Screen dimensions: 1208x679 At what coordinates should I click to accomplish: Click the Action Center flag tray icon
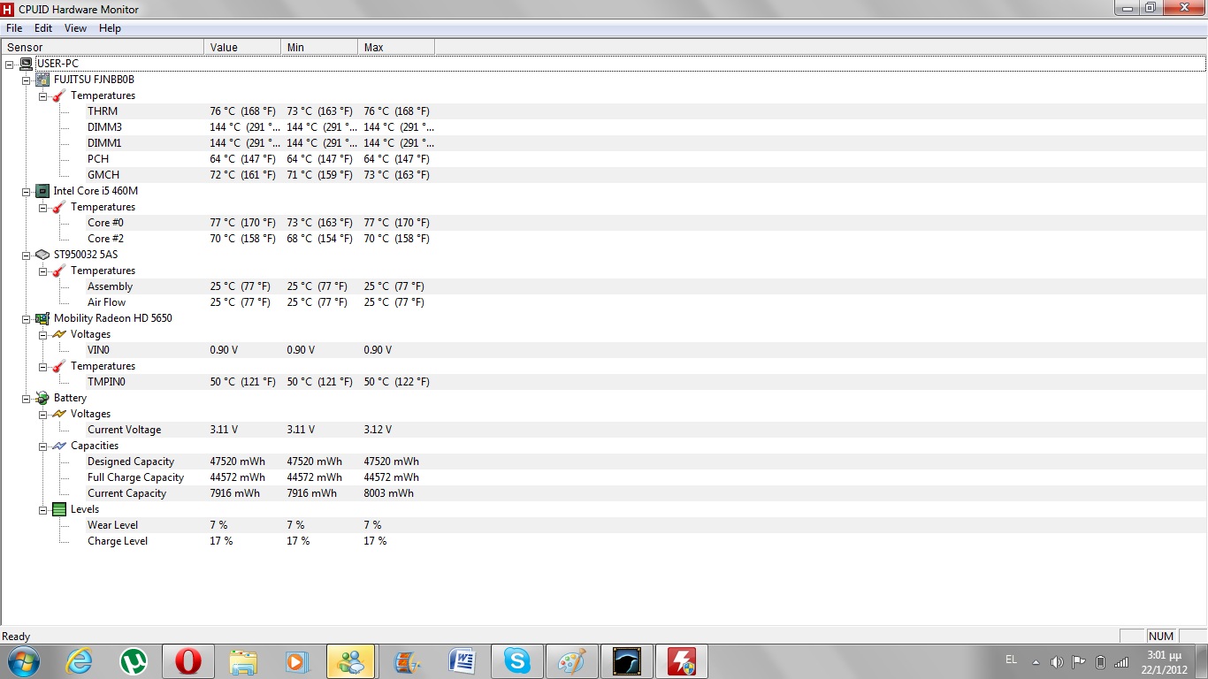coord(1079,661)
